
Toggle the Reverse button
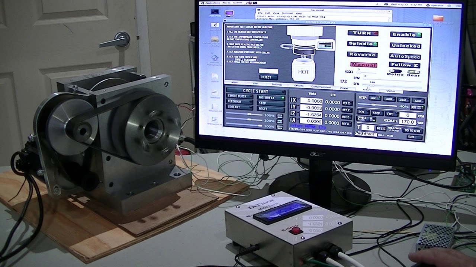pos(363,55)
